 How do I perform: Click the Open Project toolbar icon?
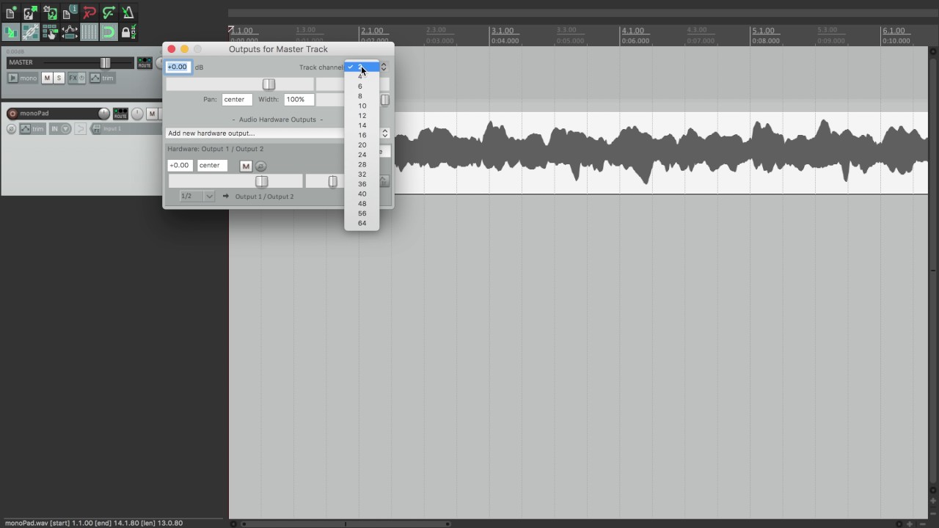click(x=31, y=13)
